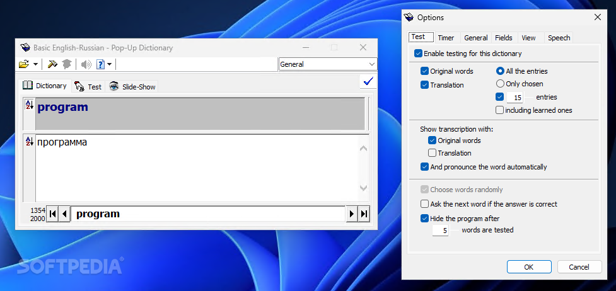The image size is (616, 291).
Task: Expand the arrow next to open-folder icon
Action: pyautogui.click(x=35, y=64)
